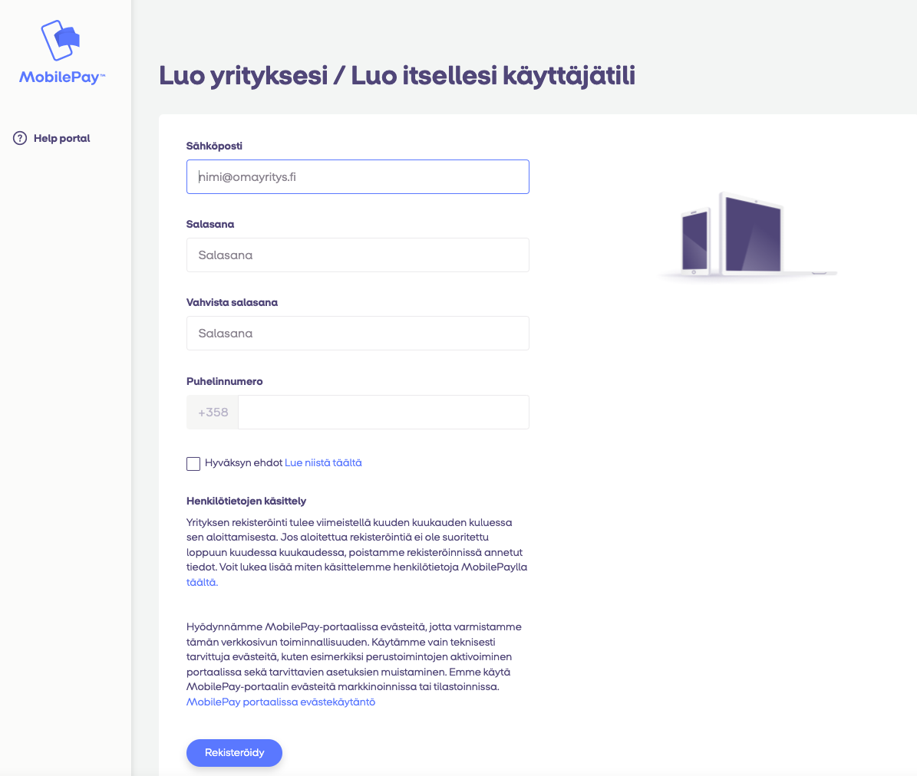
Task: Click the first Salasana password field
Action: (x=358, y=255)
